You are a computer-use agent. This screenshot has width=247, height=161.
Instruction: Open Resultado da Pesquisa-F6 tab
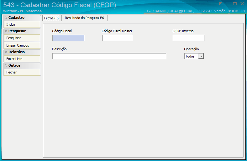84,18
